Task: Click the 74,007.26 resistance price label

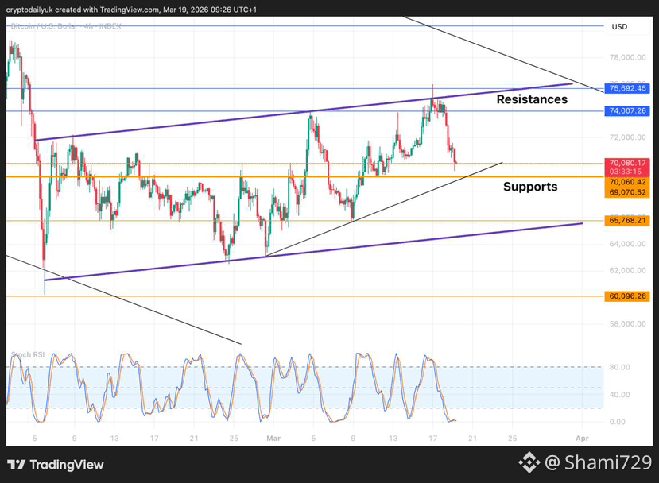Action: 627,111
